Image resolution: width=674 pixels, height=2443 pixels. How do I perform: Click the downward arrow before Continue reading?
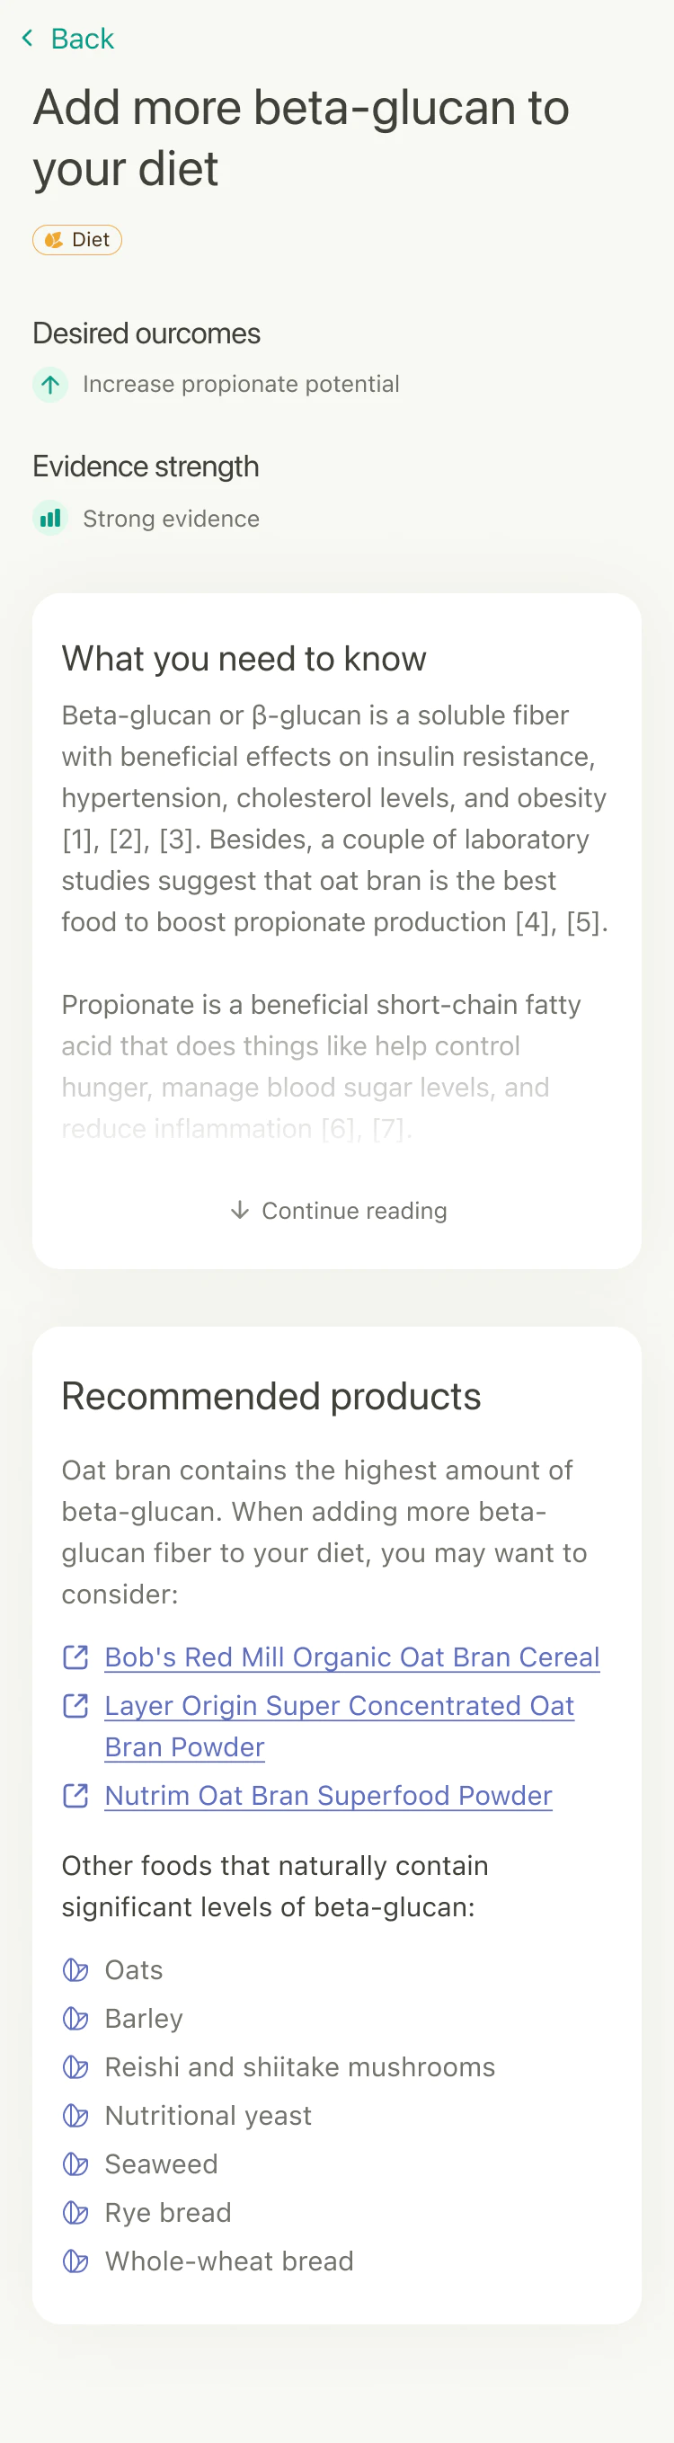click(x=240, y=1210)
